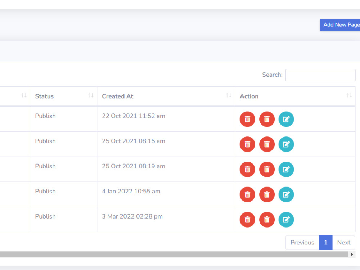The image size is (360, 270).
Task: Go to Previous page
Action: click(x=302, y=242)
